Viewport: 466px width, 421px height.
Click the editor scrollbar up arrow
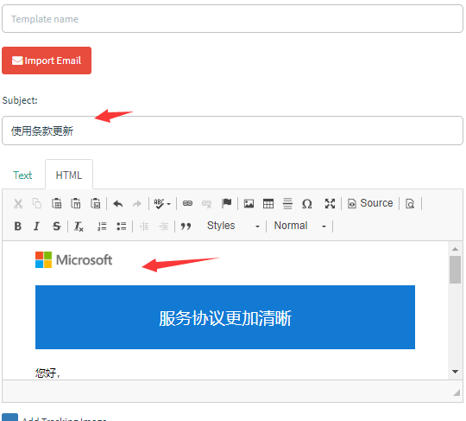point(455,249)
